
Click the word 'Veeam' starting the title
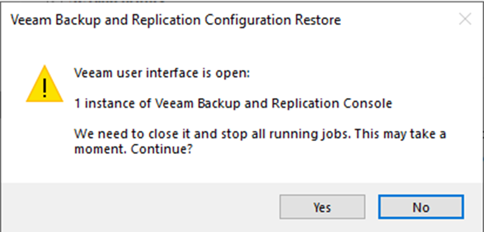[31, 20]
